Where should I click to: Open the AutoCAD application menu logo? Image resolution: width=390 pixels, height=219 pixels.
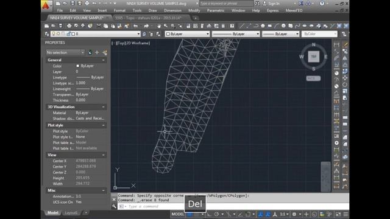pyautogui.click(x=46, y=5)
